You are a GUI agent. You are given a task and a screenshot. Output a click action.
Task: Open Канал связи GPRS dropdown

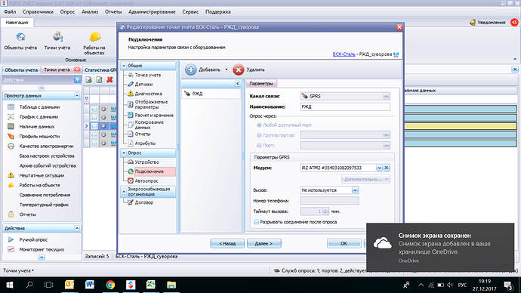[386, 97]
